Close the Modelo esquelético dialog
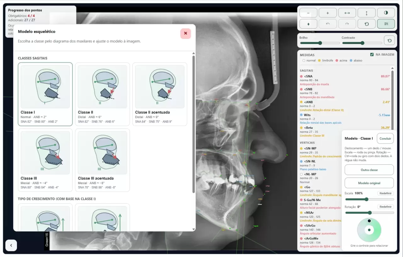This screenshot has width=403, height=257. tap(185, 33)
